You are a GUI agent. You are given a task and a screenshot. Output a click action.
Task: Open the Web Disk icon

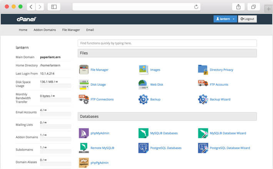click(x=143, y=84)
